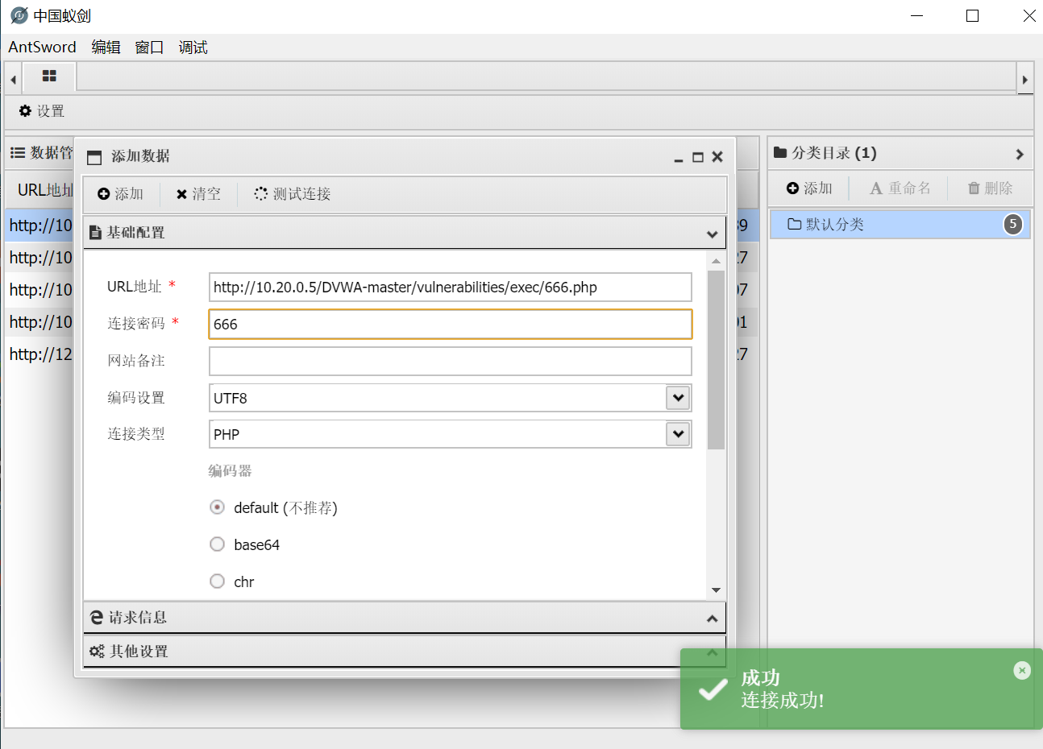Click the 其他设置 gears icon
Viewport: 1043px width, 749px height.
click(x=97, y=652)
